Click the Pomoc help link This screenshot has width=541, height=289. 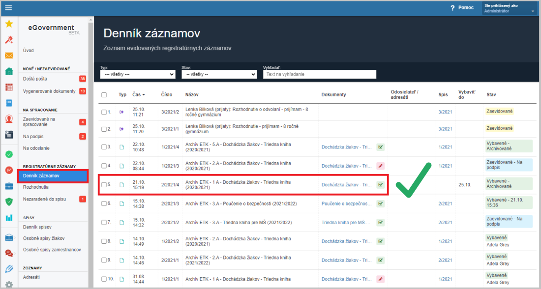click(x=466, y=7)
